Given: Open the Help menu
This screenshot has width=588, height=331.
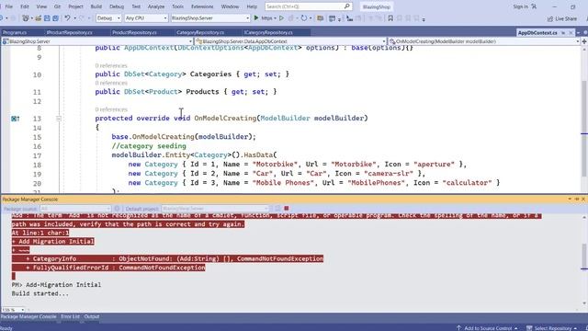Looking at the screenshot, I should click(x=252, y=6).
